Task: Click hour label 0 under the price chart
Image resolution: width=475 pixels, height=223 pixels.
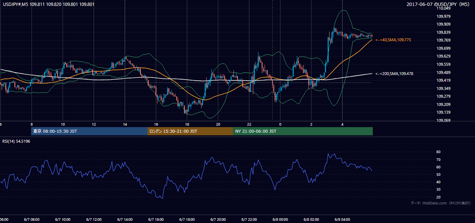Action: coord(281,124)
